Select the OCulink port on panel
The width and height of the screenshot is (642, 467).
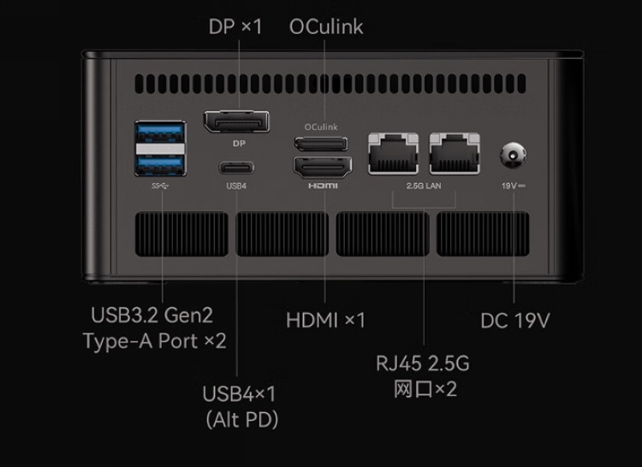pos(321,144)
